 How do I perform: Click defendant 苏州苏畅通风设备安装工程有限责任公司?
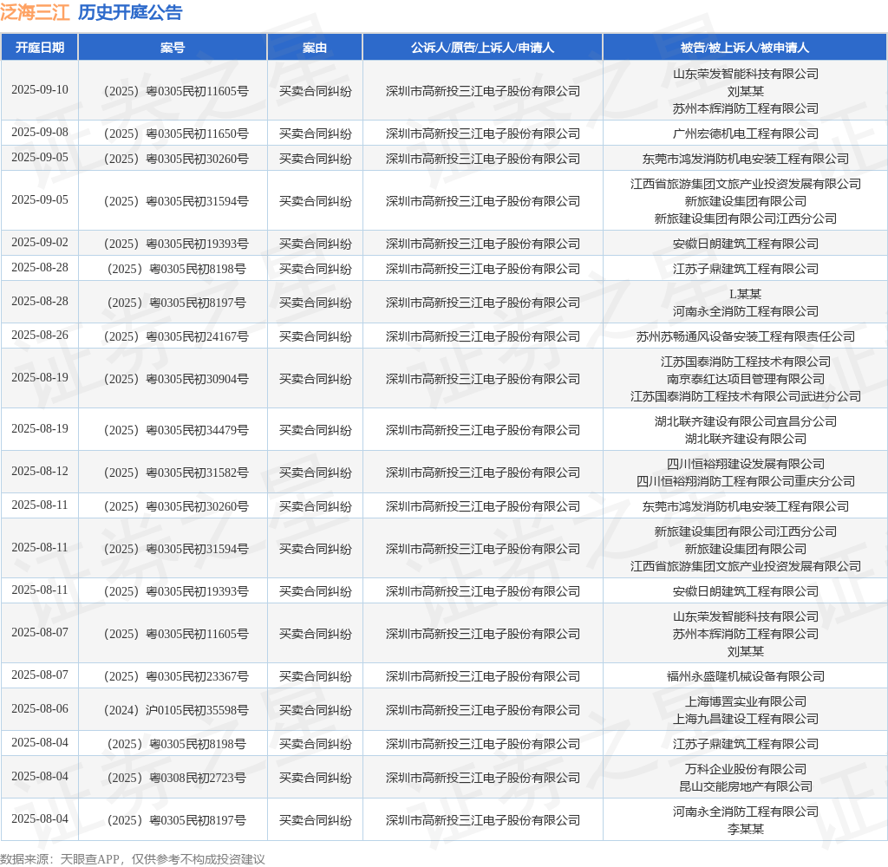click(x=745, y=336)
